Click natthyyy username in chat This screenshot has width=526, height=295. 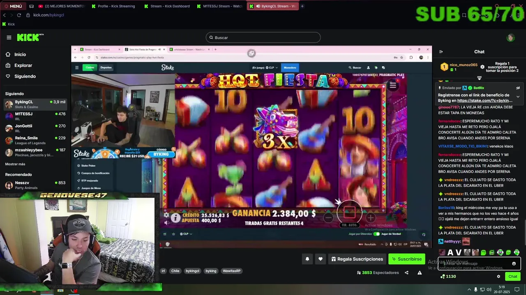[x=452, y=242]
